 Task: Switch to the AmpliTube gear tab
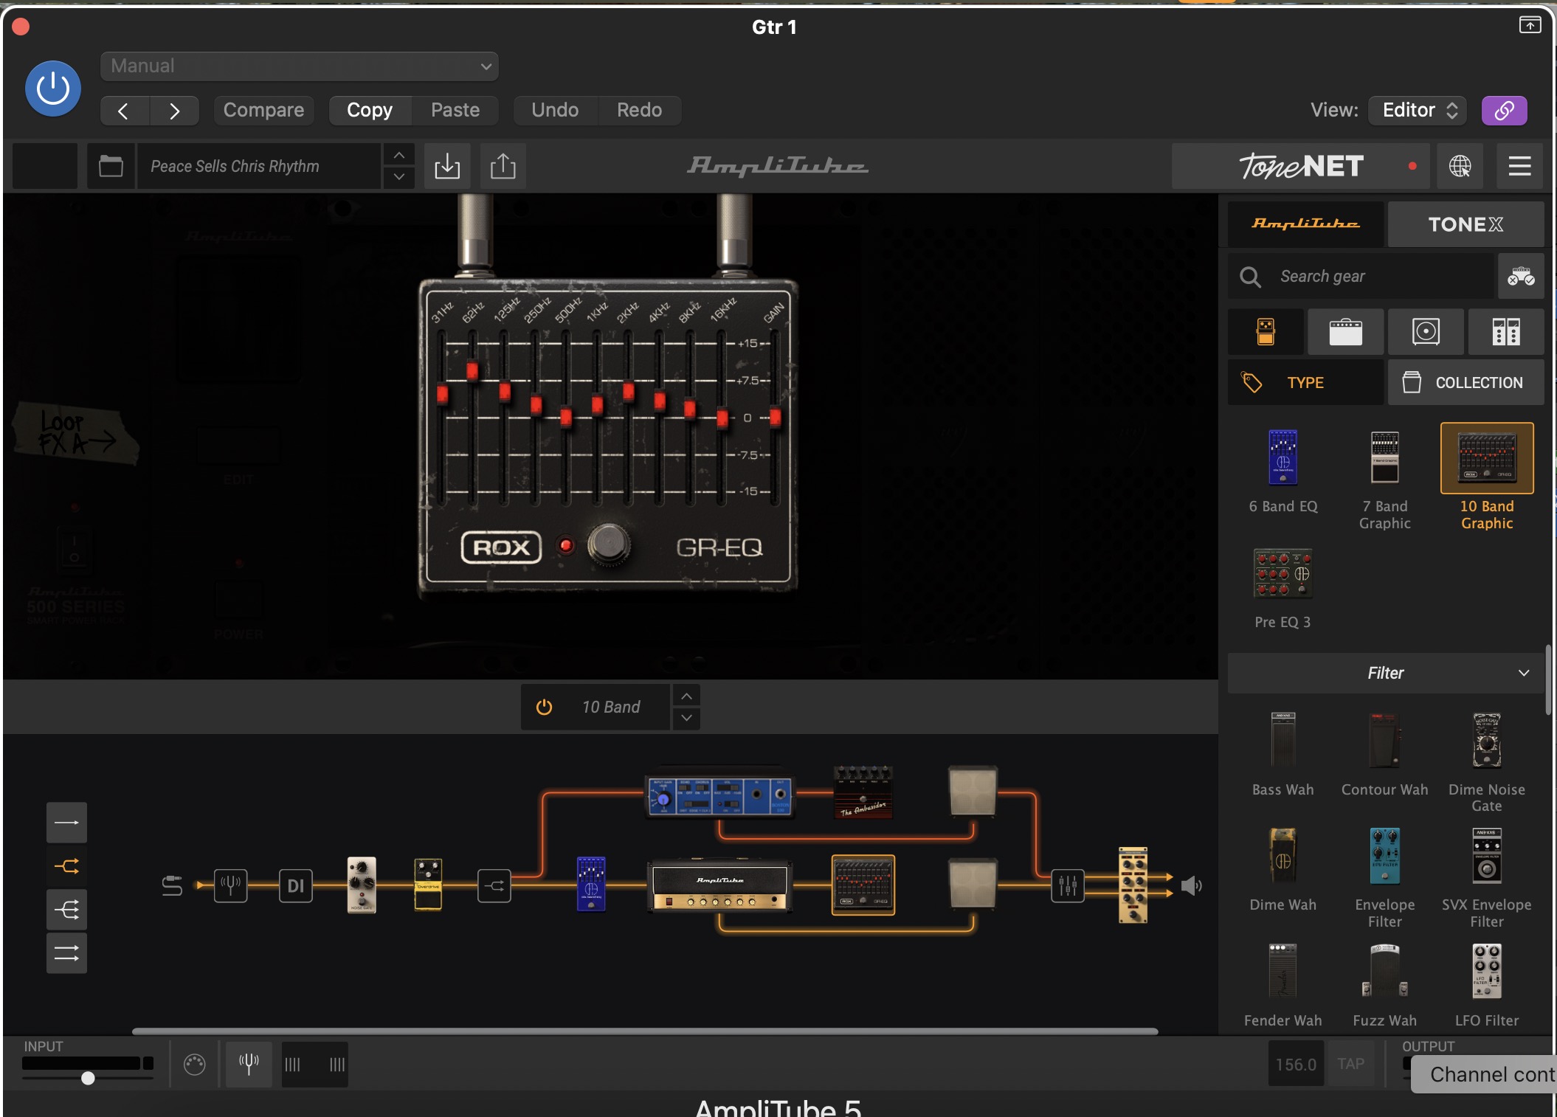1305,224
